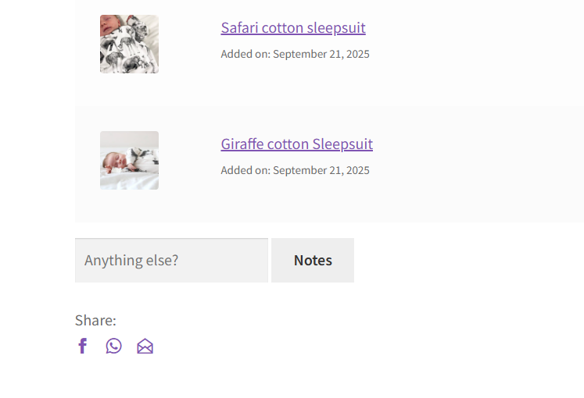584x398 pixels.
Task: Hit the open envelope mail icon
Action: click(145, 346)
